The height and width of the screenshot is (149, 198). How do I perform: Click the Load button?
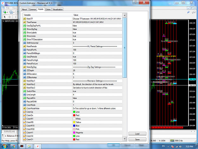[137, 134]
